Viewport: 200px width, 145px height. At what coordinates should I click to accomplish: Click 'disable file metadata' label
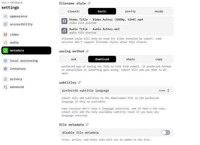coord(80,133)
